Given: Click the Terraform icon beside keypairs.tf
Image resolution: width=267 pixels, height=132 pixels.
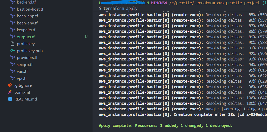Looking at the screenshot, I should tap(13, 30).
